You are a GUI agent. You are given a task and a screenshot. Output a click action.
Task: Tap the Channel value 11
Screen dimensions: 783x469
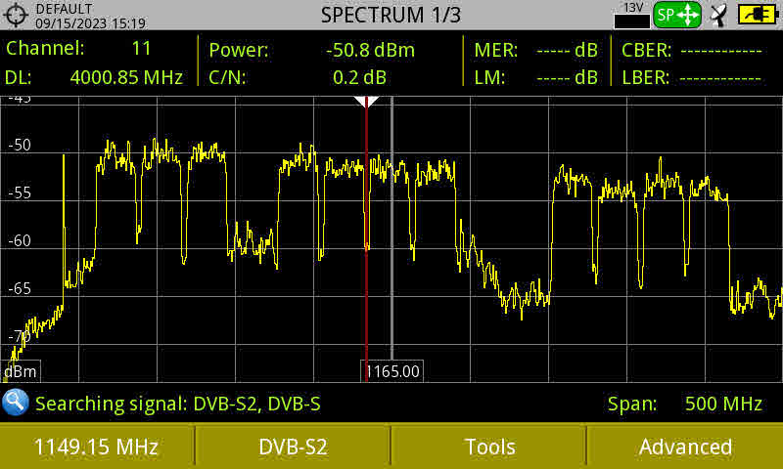coord(141,48)
